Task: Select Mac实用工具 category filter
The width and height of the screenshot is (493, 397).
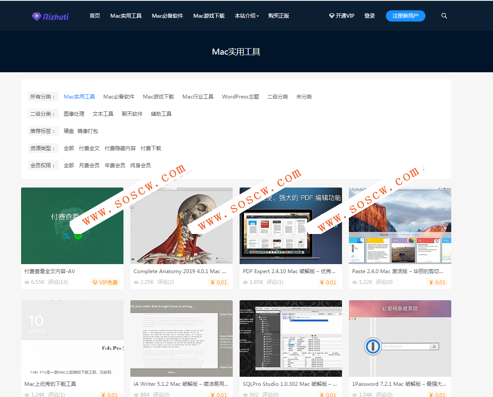Action: [79, 96]
